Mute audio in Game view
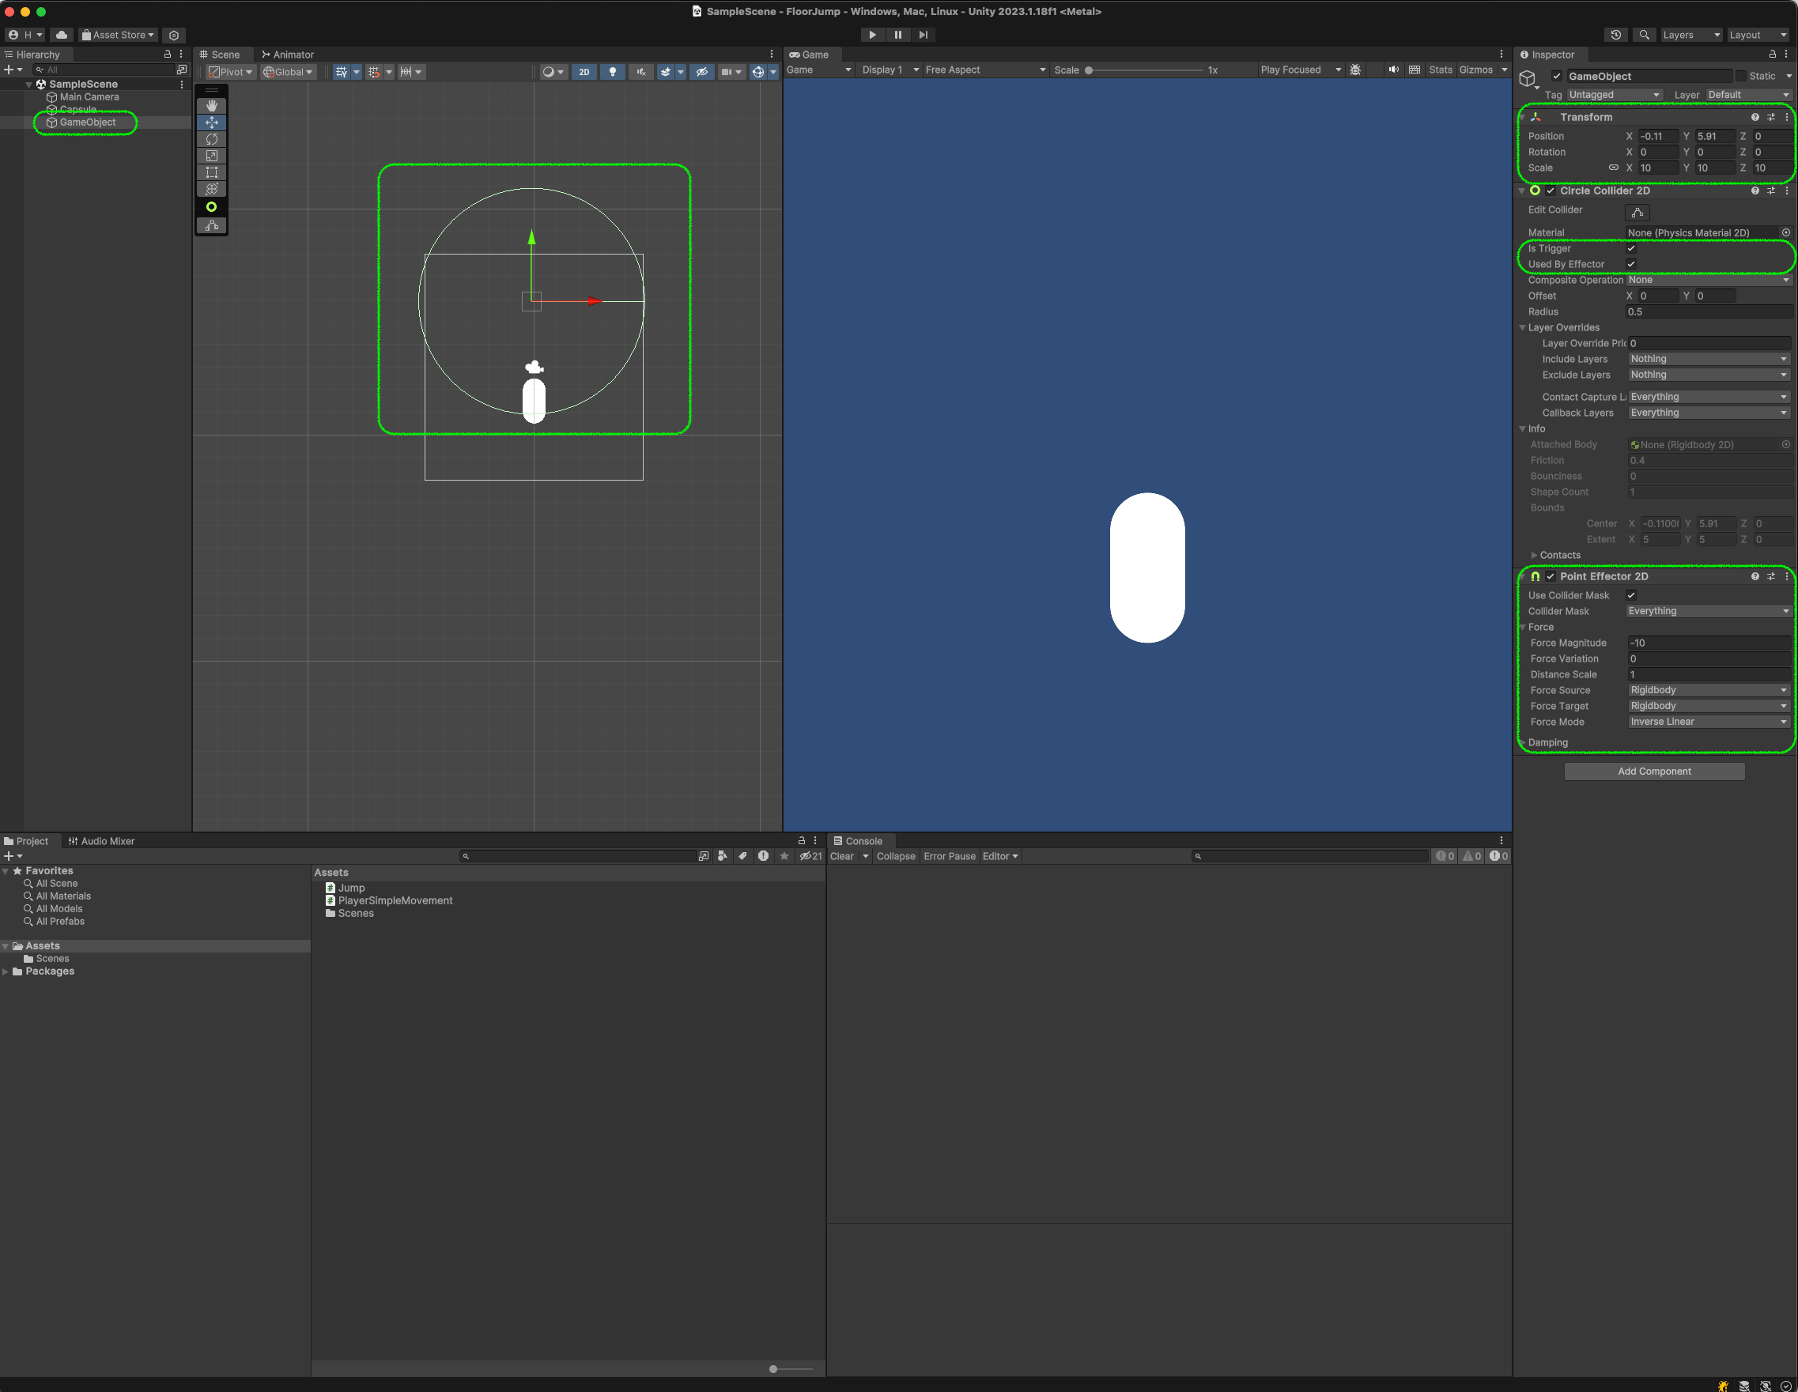 tap(1393, 70)
